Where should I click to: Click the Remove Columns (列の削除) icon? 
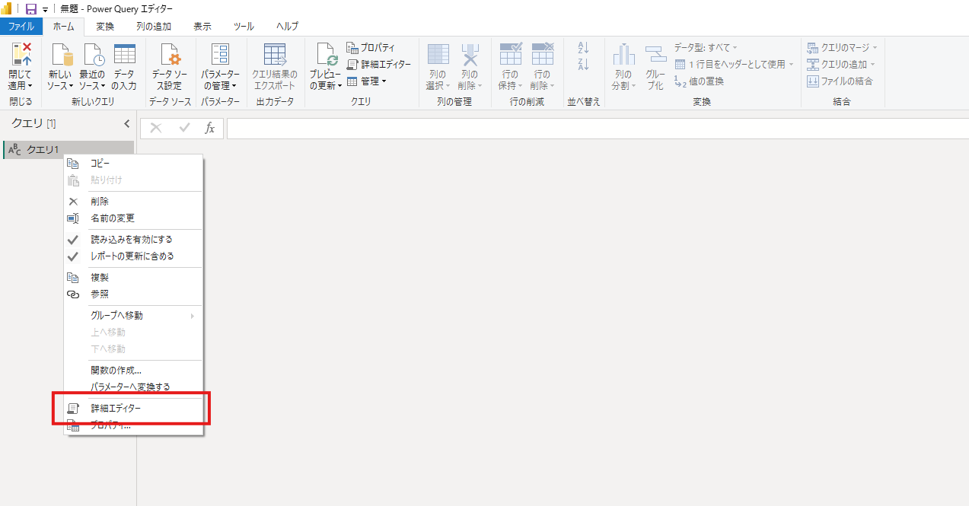(x=470, y=56)
